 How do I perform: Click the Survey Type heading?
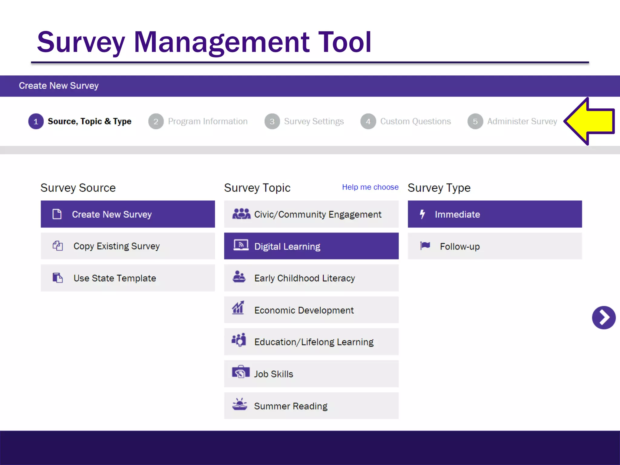(x=439, y=188)
